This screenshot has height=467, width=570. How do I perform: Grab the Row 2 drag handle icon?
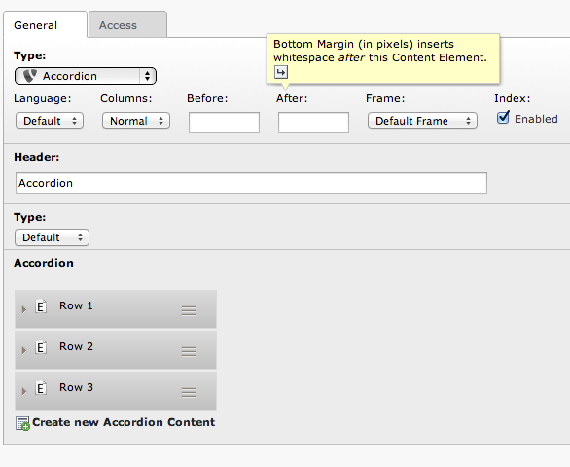click(x=189, y=351)
